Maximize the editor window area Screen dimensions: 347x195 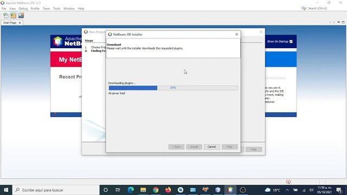point(343,22)
